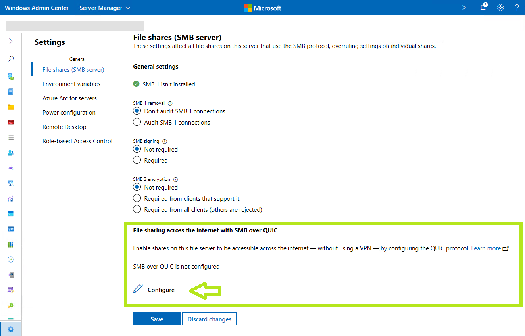525x336 pixels.
Task: Open the Services green gears icon
Action: [11, 305]
